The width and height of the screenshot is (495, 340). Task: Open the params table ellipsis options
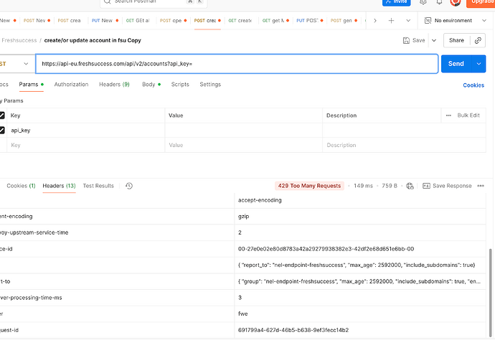[x=448, y=115]
